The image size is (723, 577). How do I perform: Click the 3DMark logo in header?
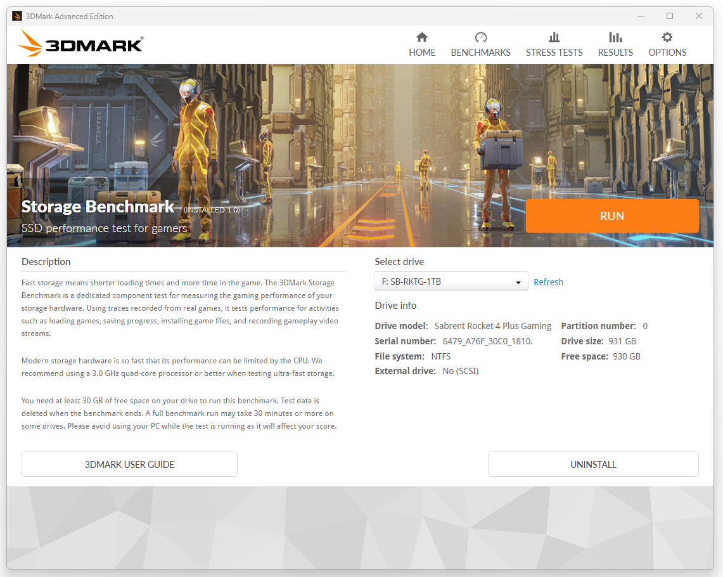(x=80, y=44)
